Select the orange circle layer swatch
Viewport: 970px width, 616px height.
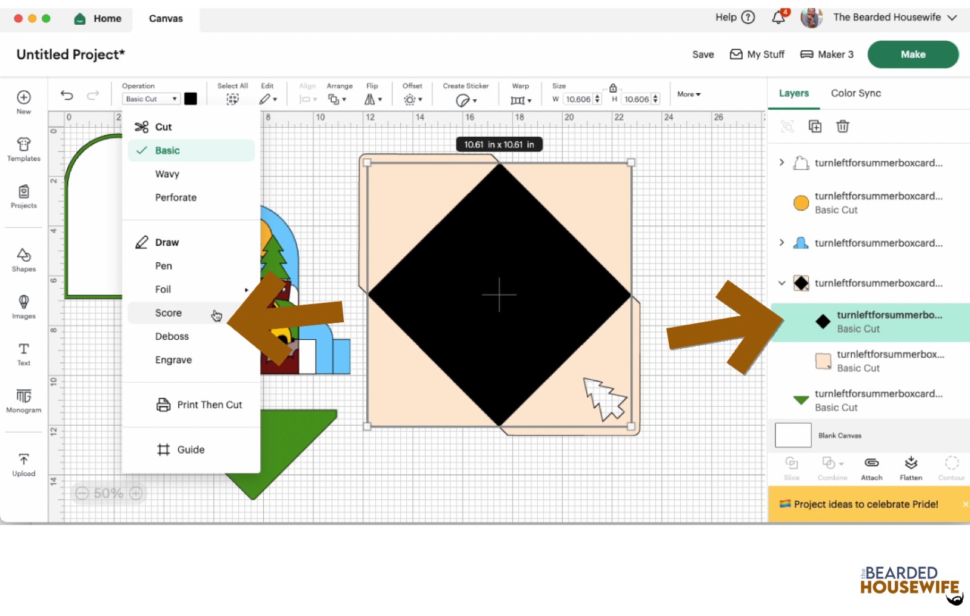click(801, 203)
